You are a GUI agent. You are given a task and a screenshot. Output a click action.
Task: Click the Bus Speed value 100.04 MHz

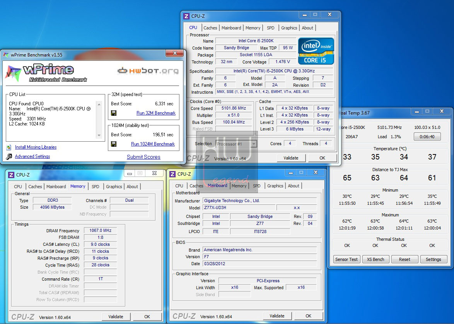tap(234, 122)
